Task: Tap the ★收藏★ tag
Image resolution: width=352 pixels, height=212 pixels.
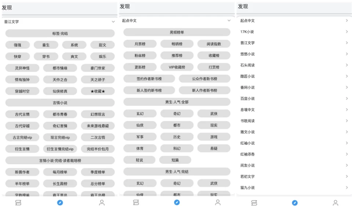Action: (98, 91)
